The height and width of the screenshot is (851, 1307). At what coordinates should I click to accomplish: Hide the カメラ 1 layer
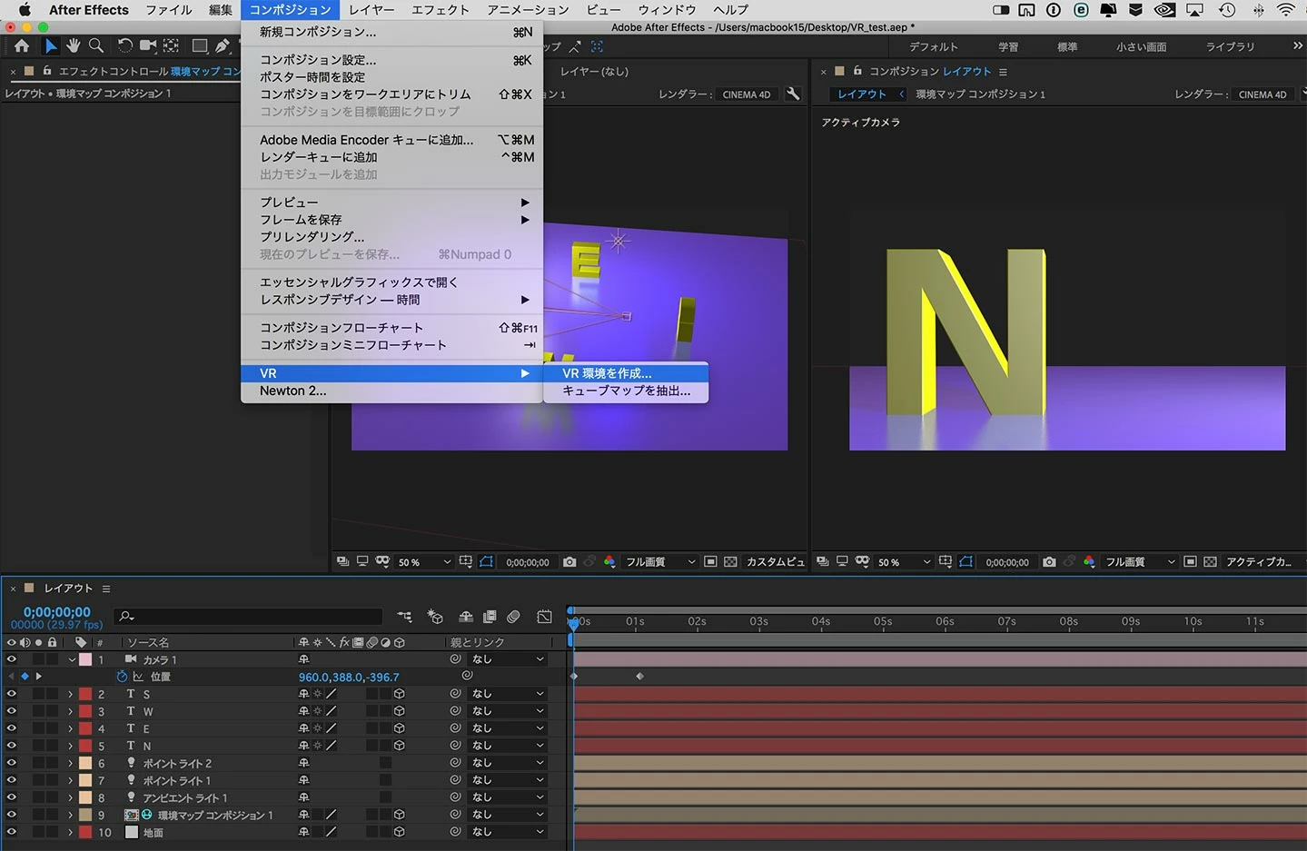(11, 659)
